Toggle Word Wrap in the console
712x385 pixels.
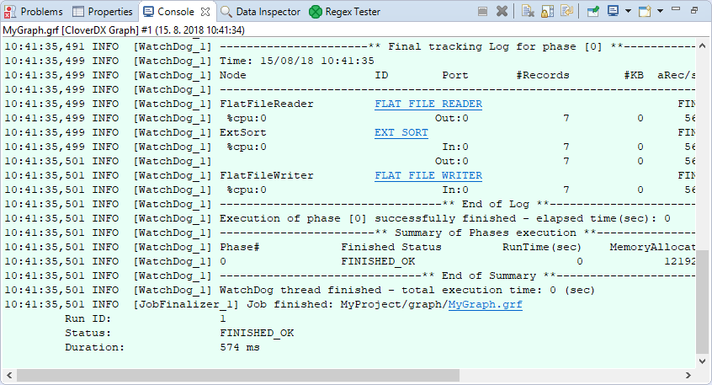(x=567, y=12)
